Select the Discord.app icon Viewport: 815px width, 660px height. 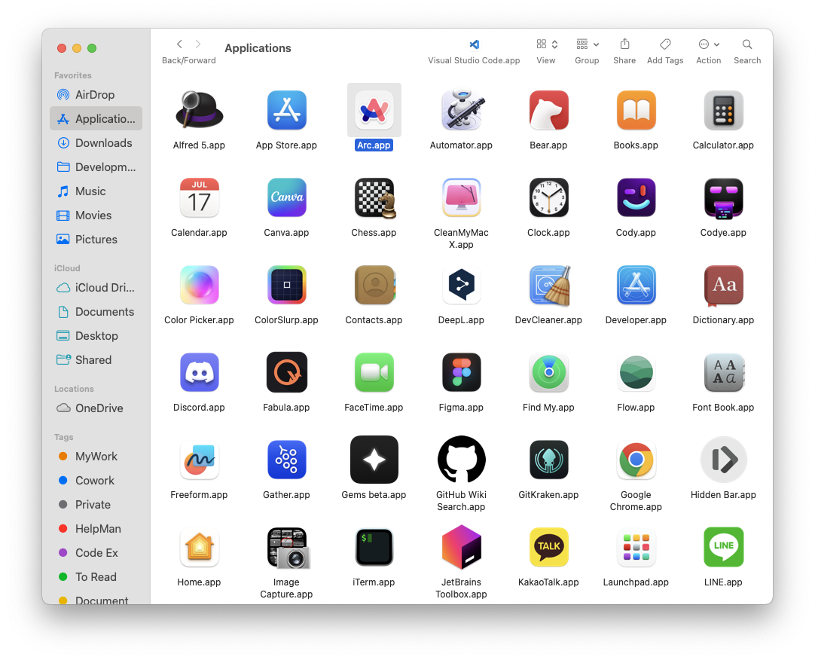tap(199, 372)
